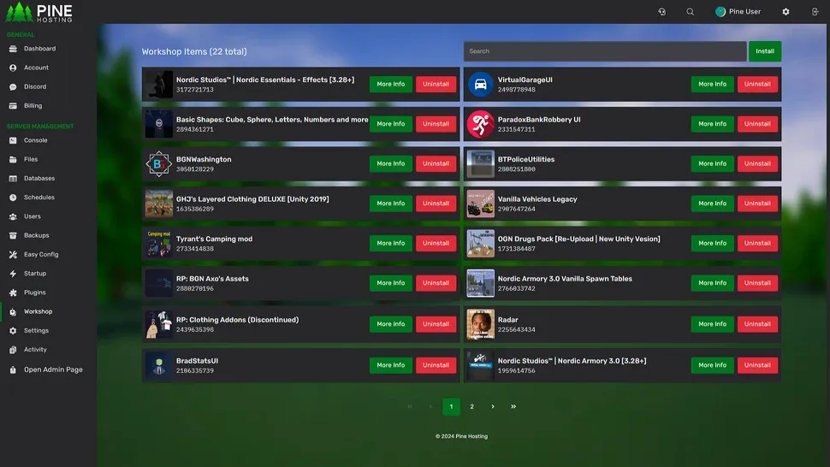The height and width of the screenshot is (467, 830).
Task: Open the Discord sidebar icon
Action: coord(13,87)
